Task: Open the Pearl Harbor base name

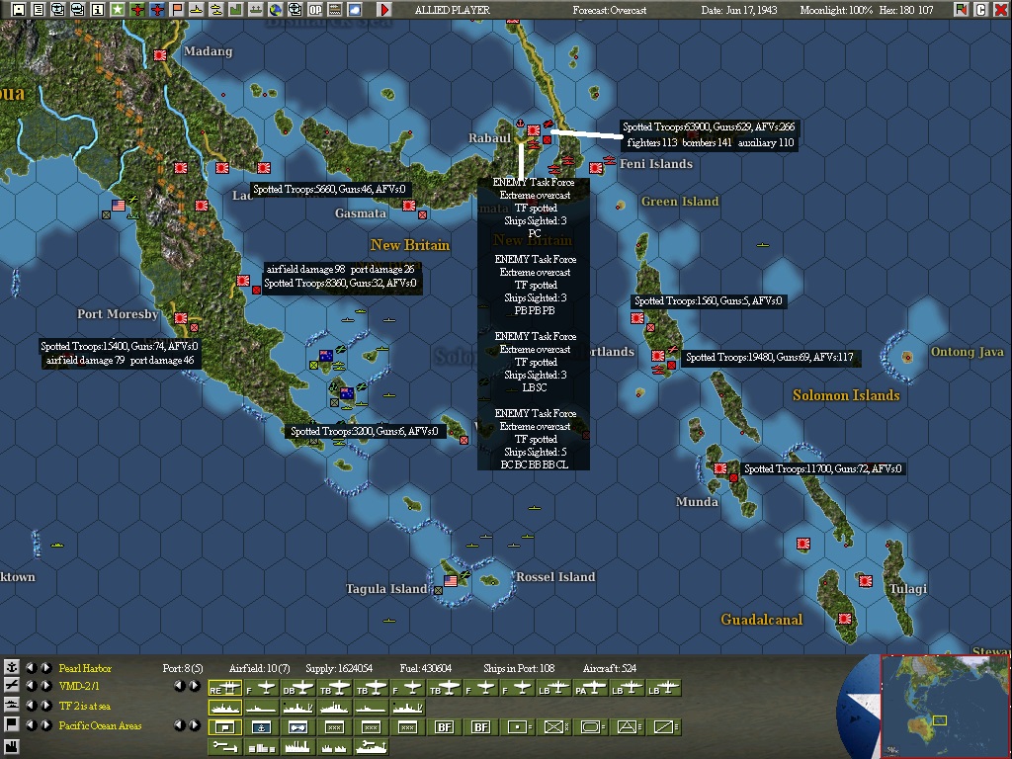Action: pyautogui.click(x=85, y=668)
